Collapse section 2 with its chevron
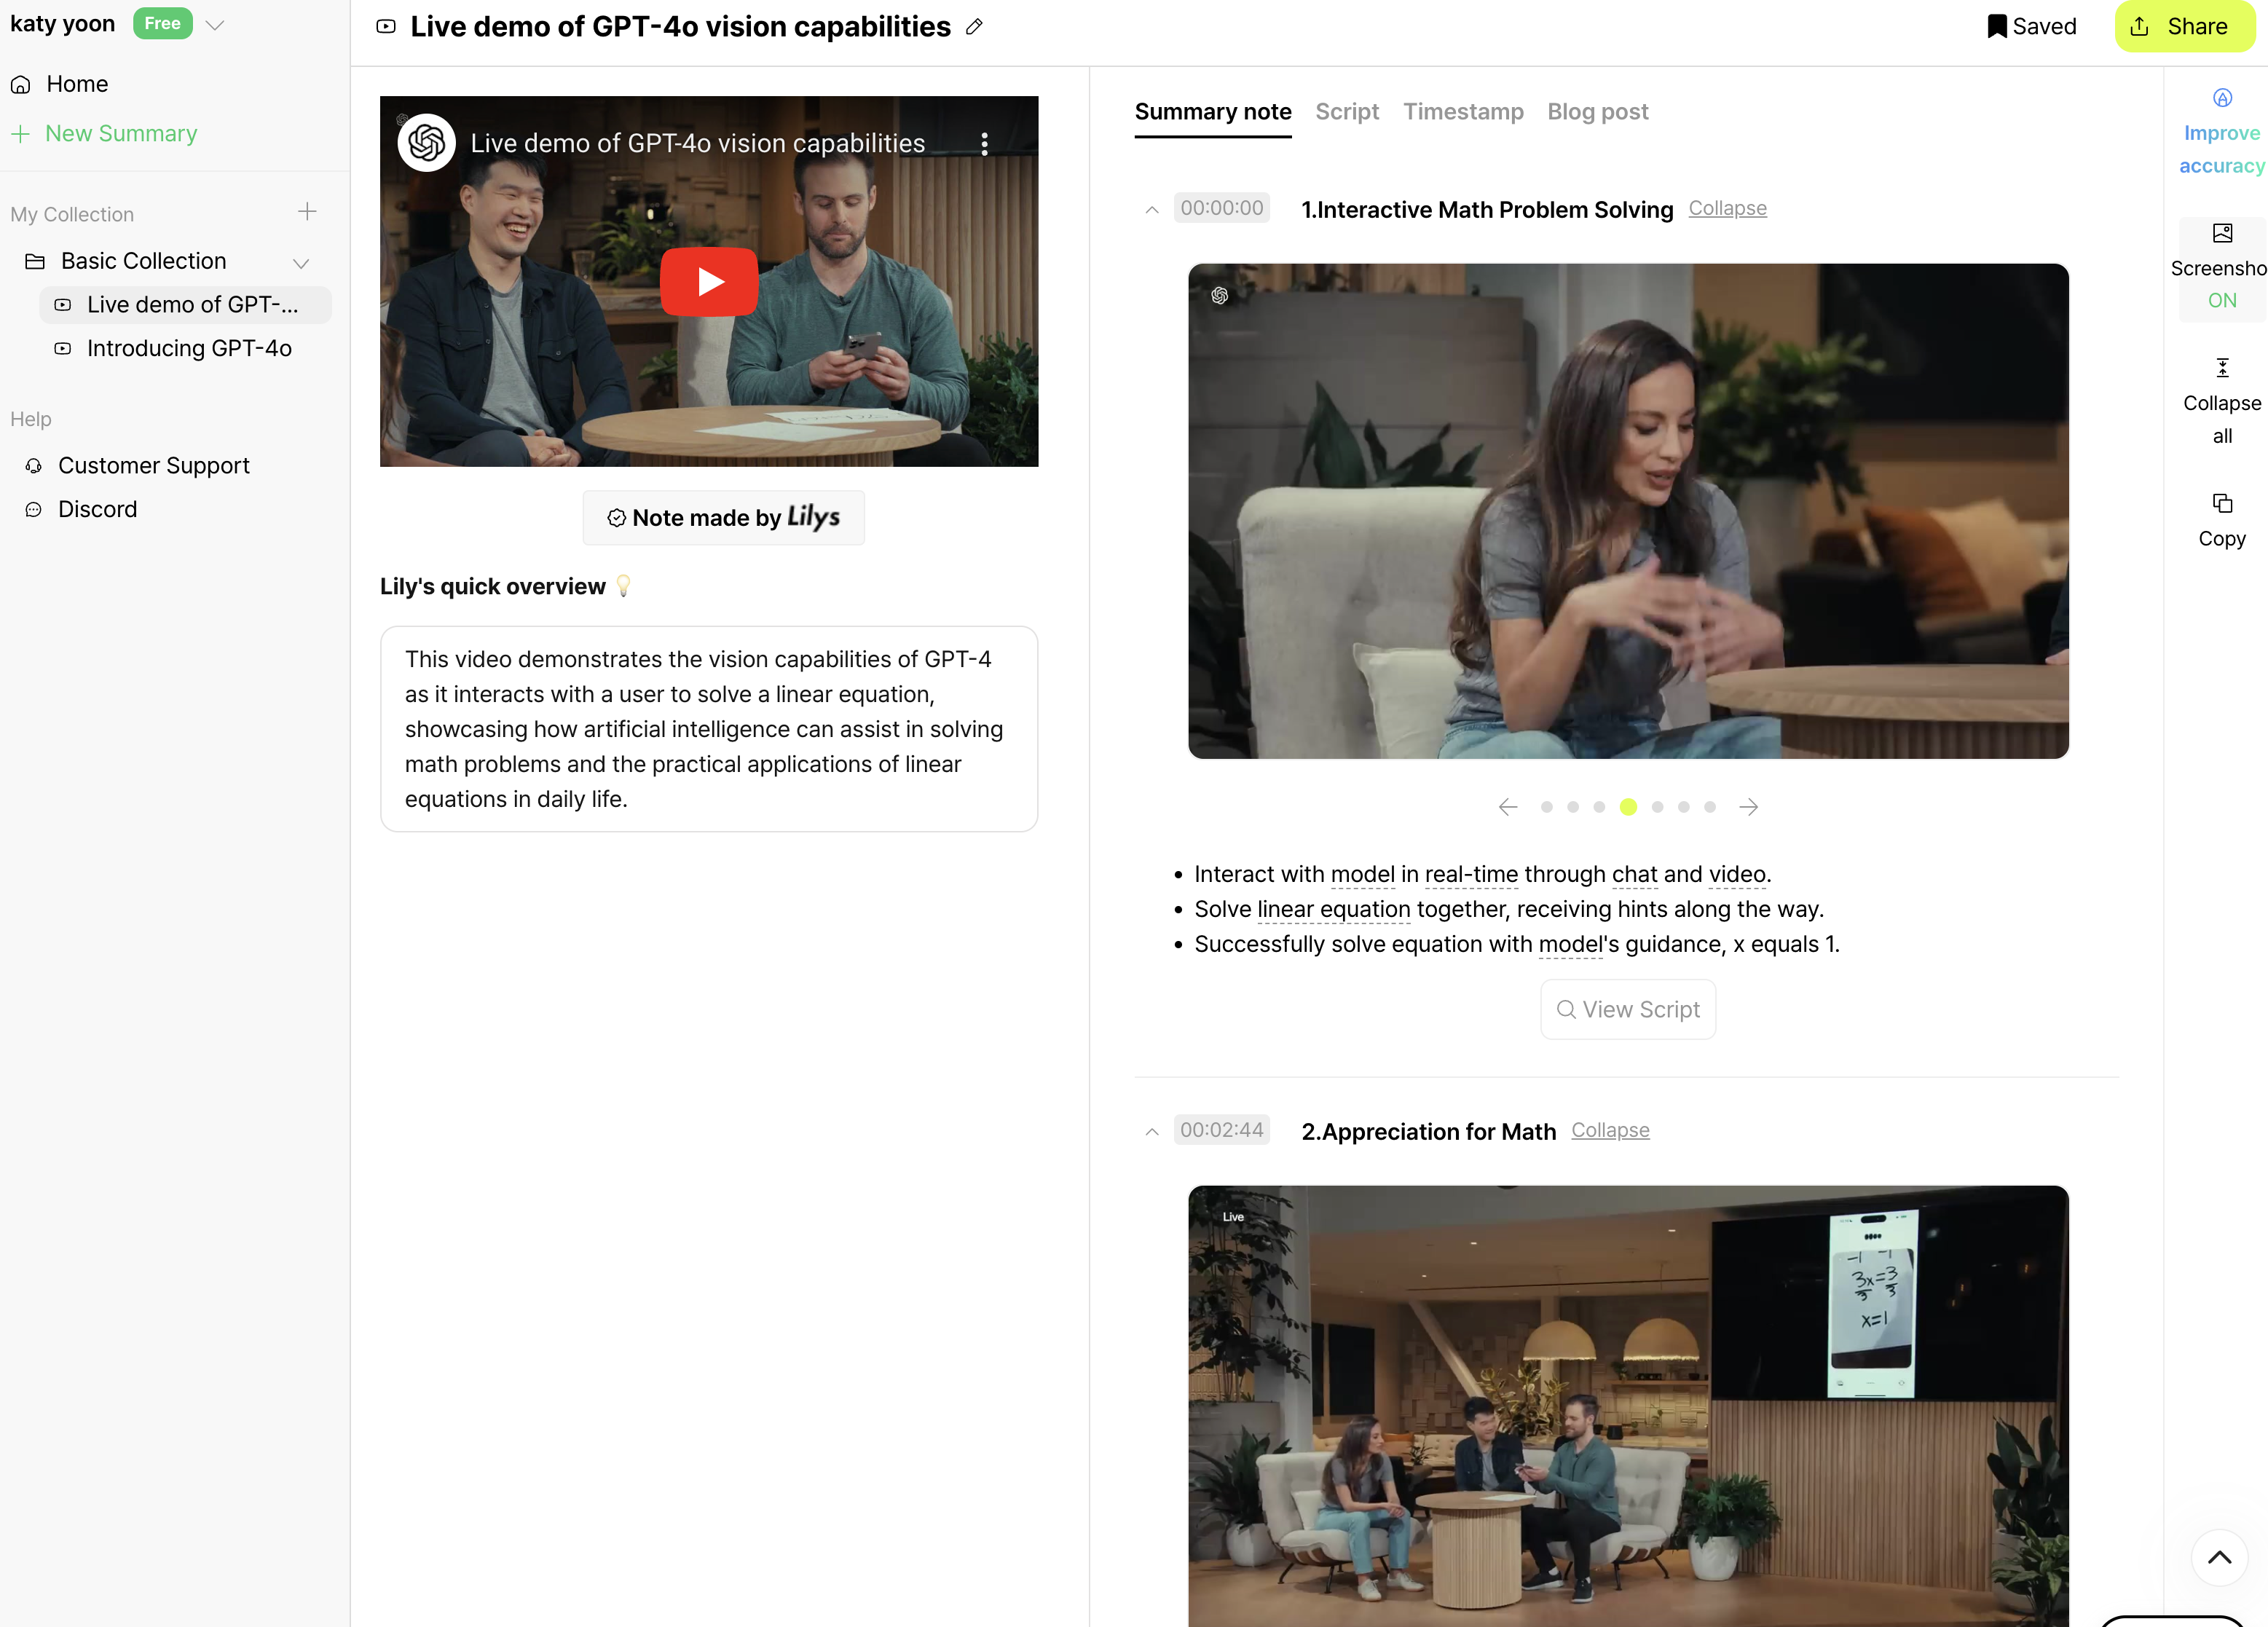The image size is (2268, 1627). pos(1152,1131)
